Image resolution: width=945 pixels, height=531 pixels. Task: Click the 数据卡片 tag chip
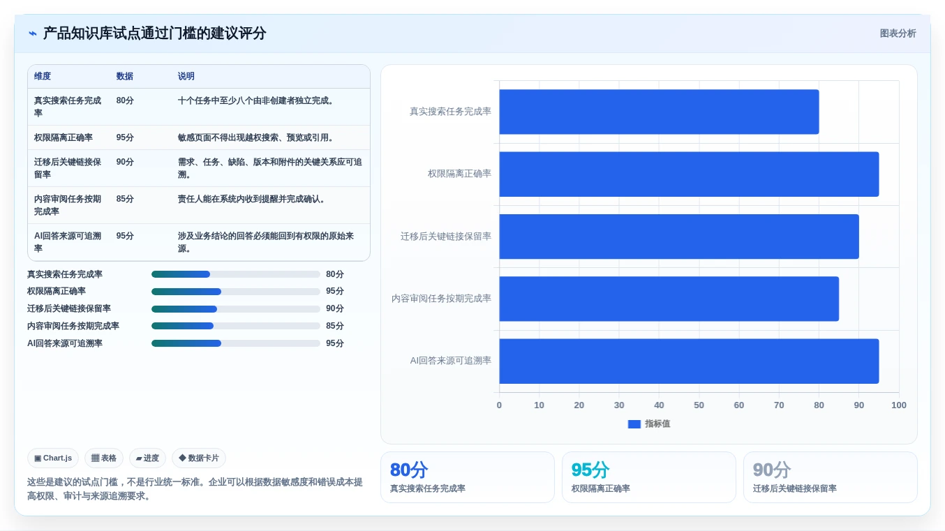point(199,458)
